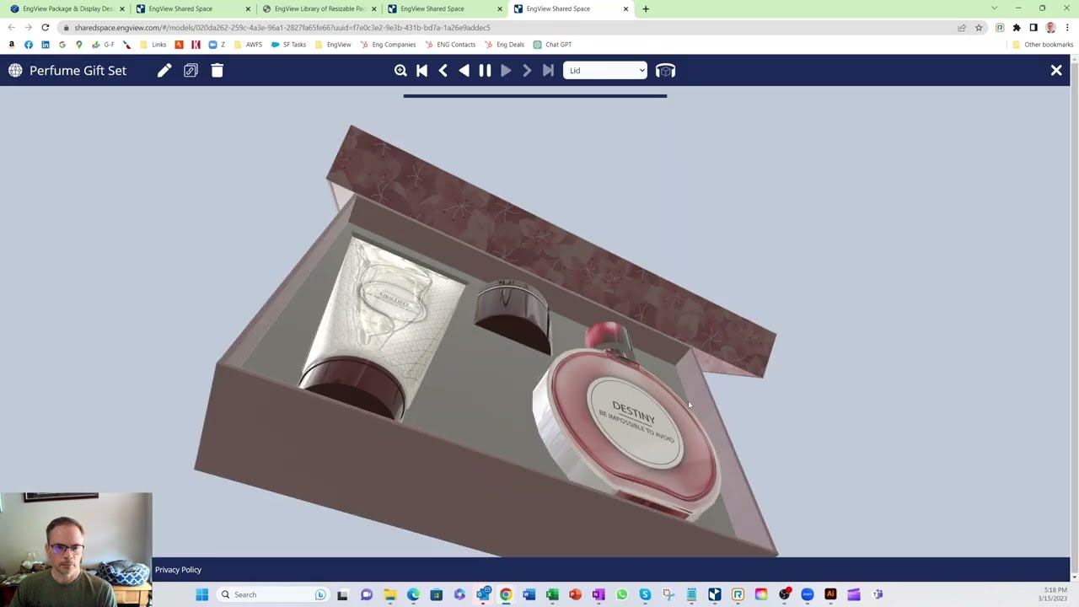
Task: Open File Explorer from taskbar
Action: click(x=389, y=594)
